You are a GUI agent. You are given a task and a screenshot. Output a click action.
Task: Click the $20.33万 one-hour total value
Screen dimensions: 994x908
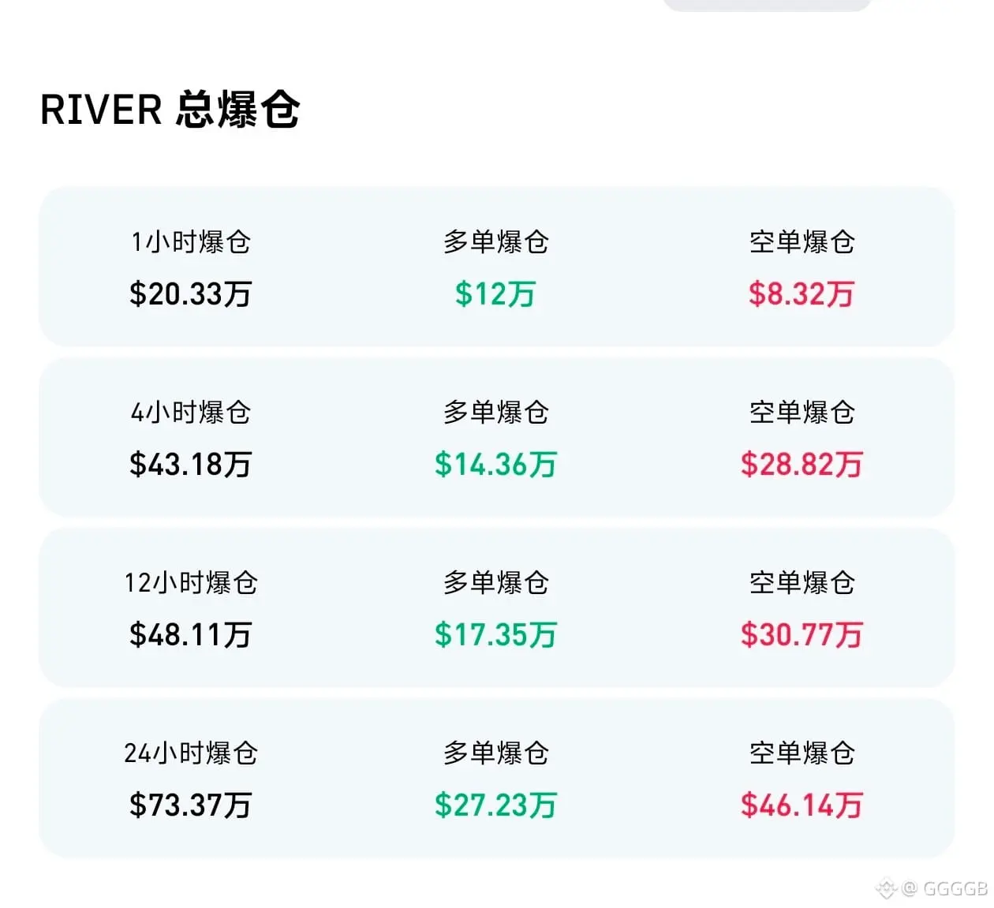[x=191, y=294]
